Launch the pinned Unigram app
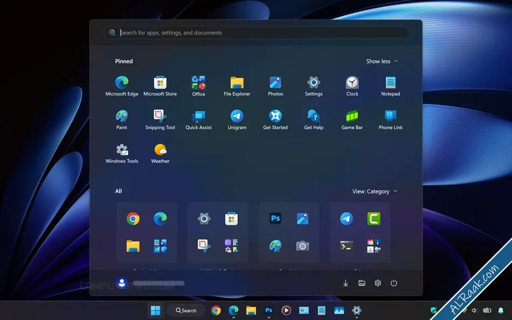Image resolution: width=512 pixels, height=320 pixels. (237, 120)
